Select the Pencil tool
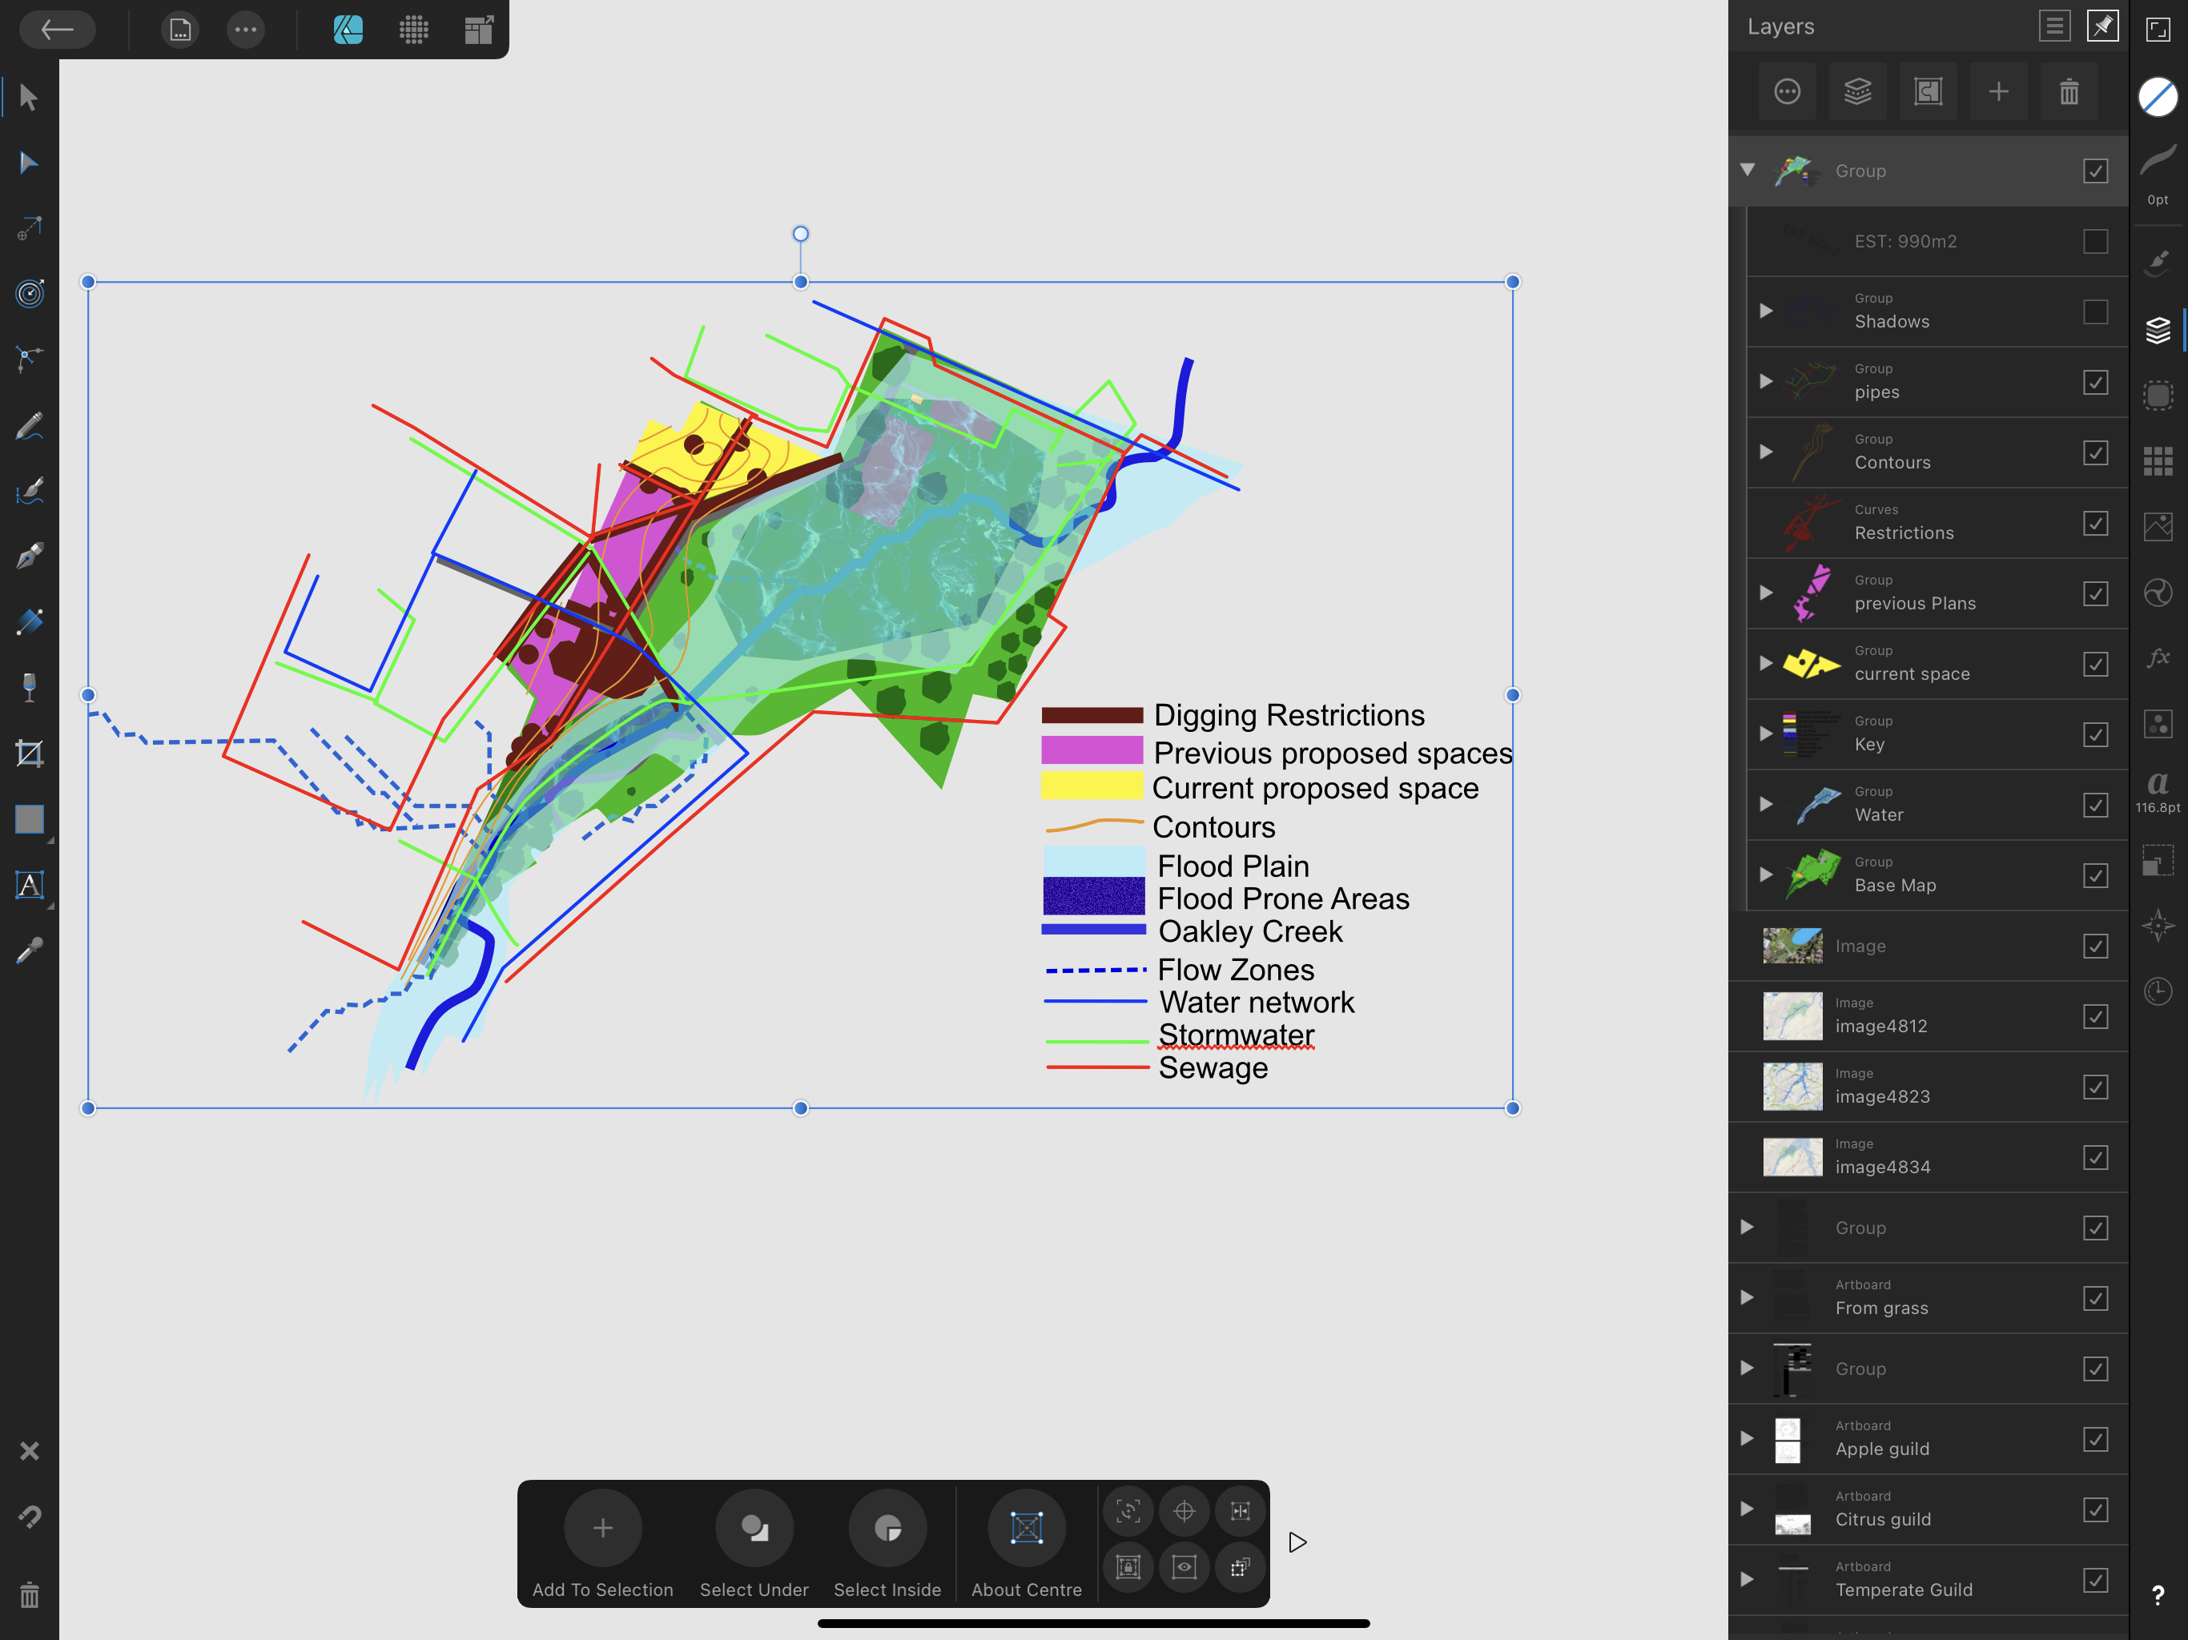2188x1640 pixels. click(x=29, y=426)
